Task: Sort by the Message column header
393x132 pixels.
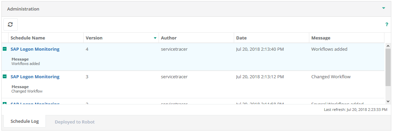Action: (347, 38)
